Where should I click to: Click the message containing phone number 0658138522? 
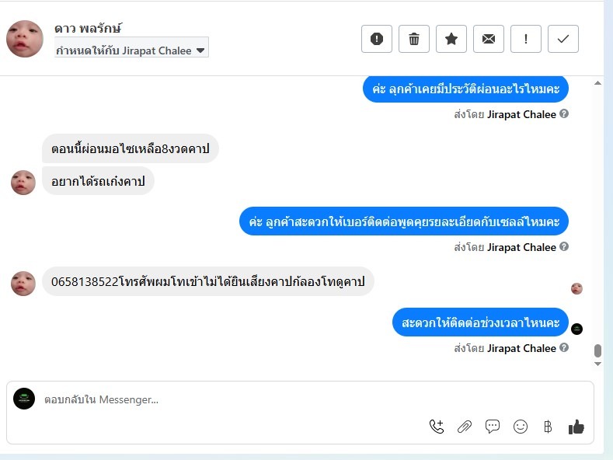point(207,281)
